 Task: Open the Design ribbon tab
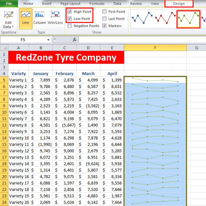(179, 4)
